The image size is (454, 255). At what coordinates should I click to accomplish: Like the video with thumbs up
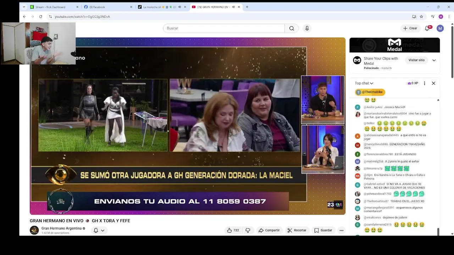233,230
